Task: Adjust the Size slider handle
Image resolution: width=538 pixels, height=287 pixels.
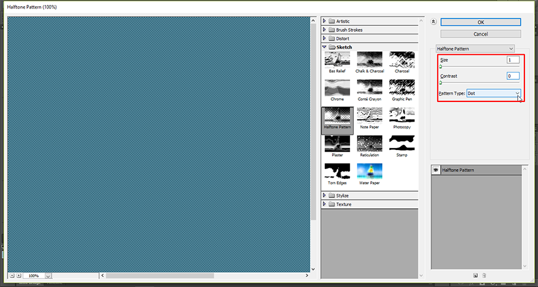Action: pos(441,66)
